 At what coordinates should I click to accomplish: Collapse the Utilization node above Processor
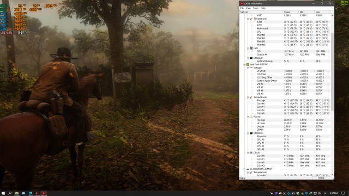click(248, 133)
